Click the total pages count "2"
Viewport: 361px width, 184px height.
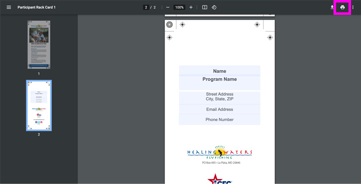coord(155,7)
